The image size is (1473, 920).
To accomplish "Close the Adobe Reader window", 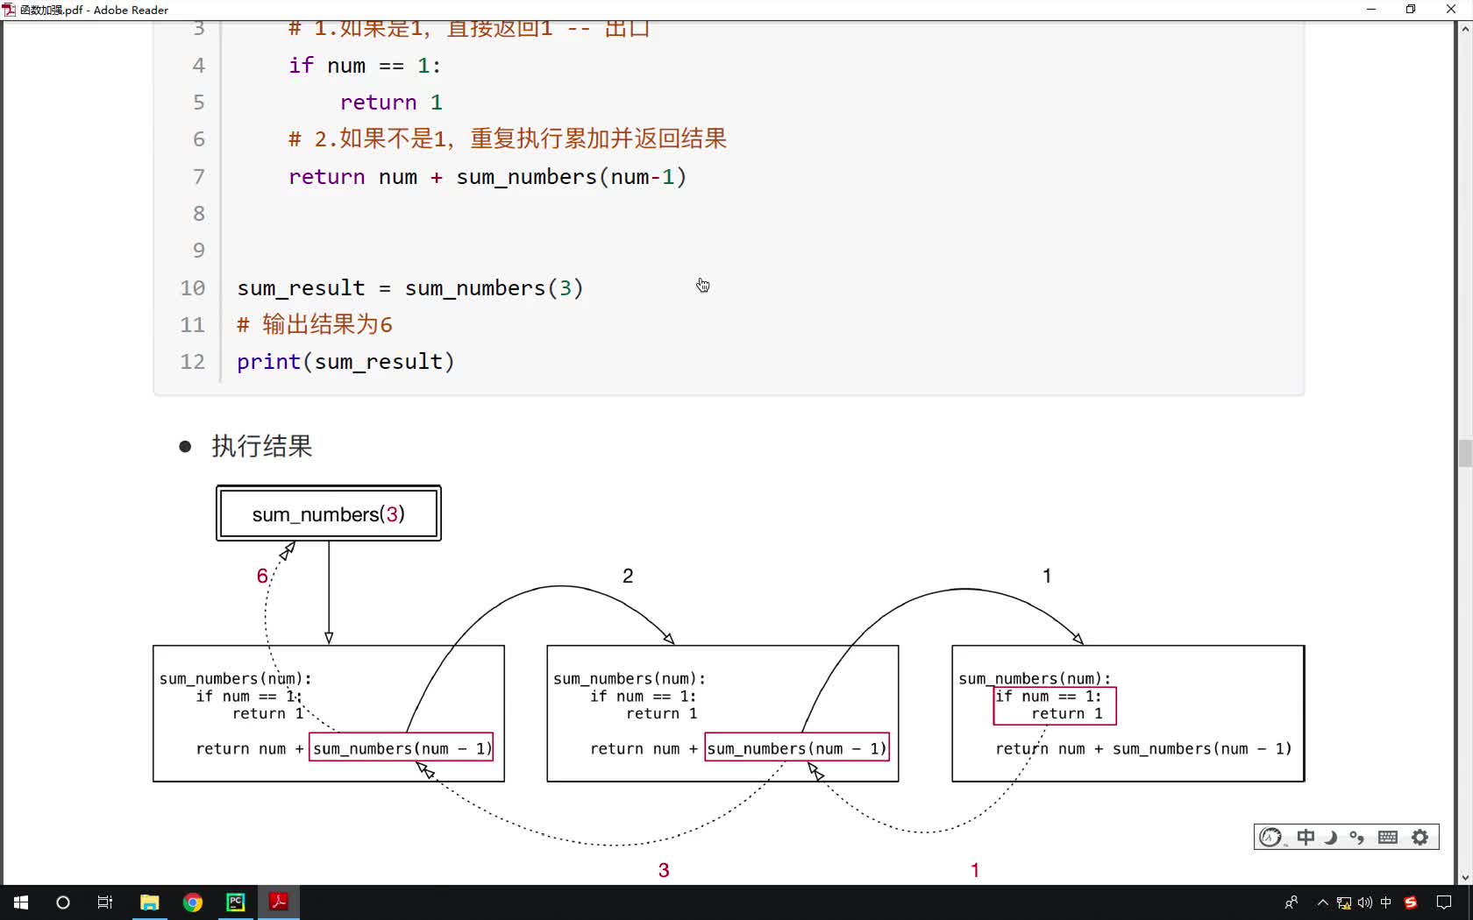I will pos(1451,10).
